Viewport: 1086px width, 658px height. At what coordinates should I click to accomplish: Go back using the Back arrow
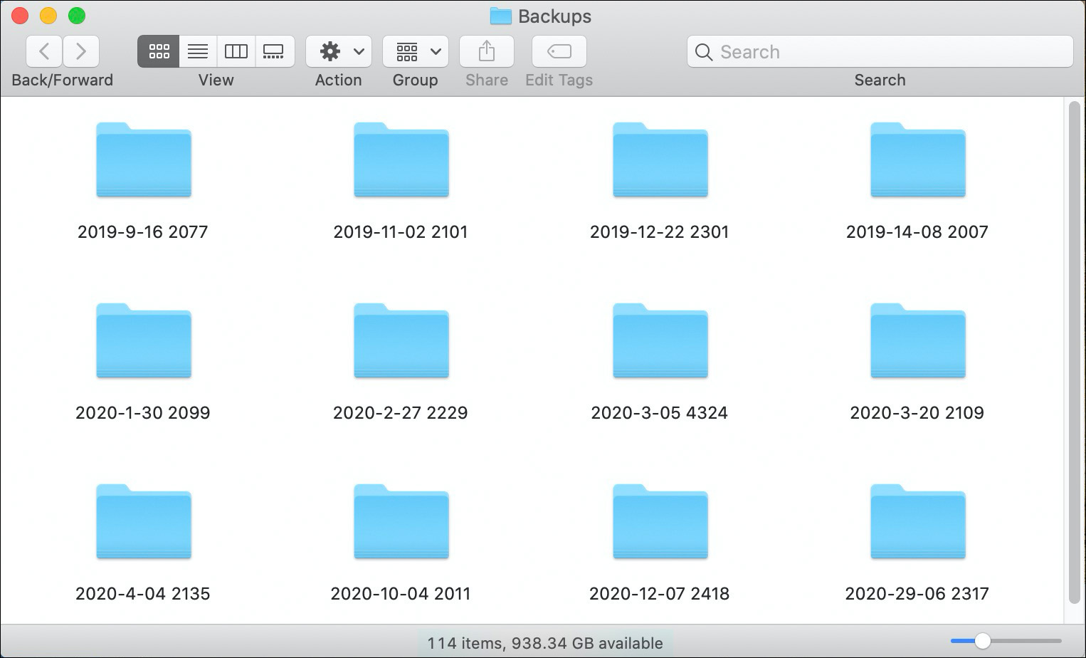pyautogui.click(x=43, y=51)
